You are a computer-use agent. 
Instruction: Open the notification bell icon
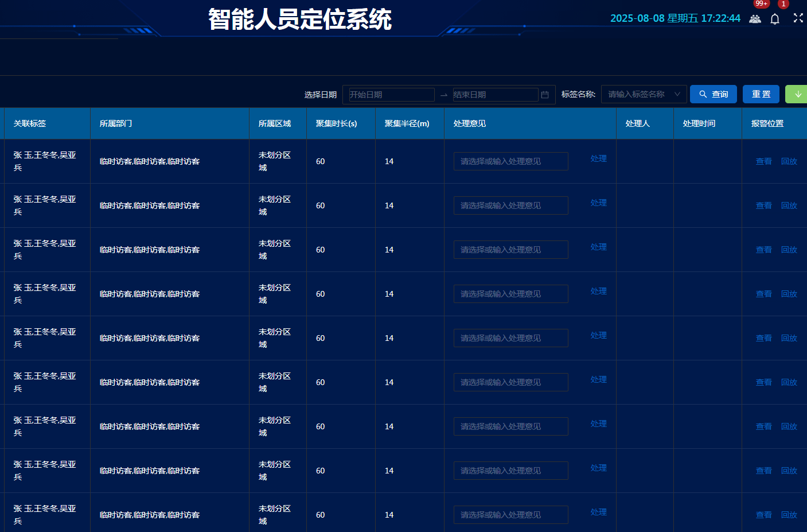pyautogui.click(x=775, y=19)
